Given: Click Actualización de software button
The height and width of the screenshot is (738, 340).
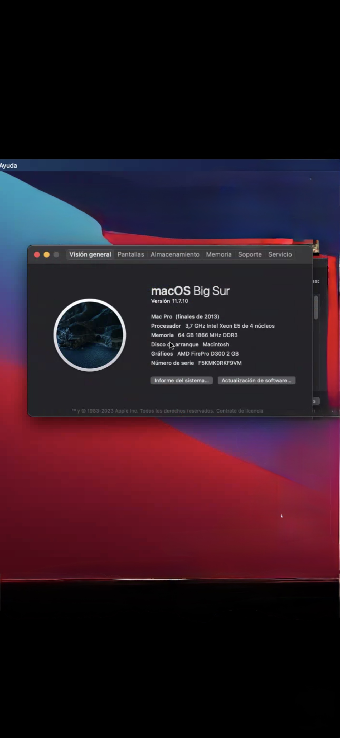Looking at the screenshot, I should pyautogui.click(x=256, y=380).
